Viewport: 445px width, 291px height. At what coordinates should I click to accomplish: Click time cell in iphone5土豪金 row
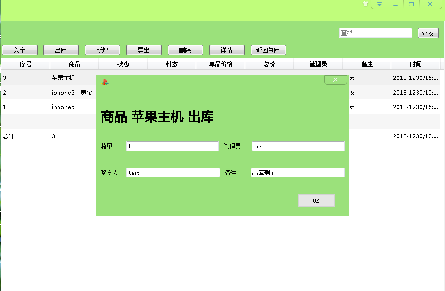415,93
